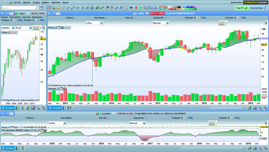The width and height of the screenshot is (269, 152).
Task: Add an alert with the bell icon
Action: point(58,8)
